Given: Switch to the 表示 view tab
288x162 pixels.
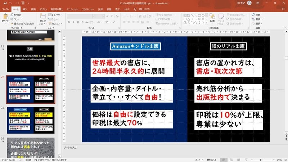Looking at the screenshot, I should tap(118, 9).
